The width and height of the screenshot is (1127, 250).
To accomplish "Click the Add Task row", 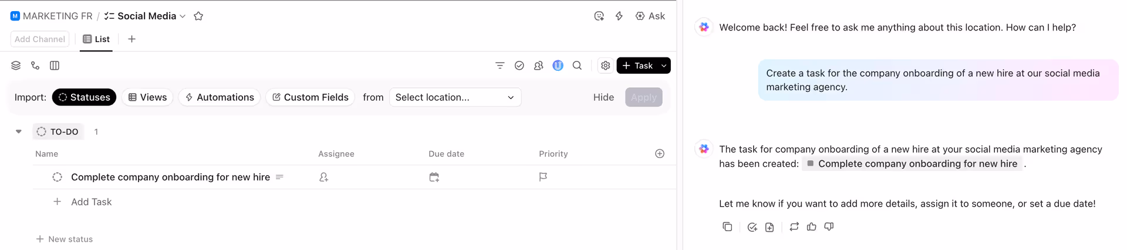I will pos(91,202).
